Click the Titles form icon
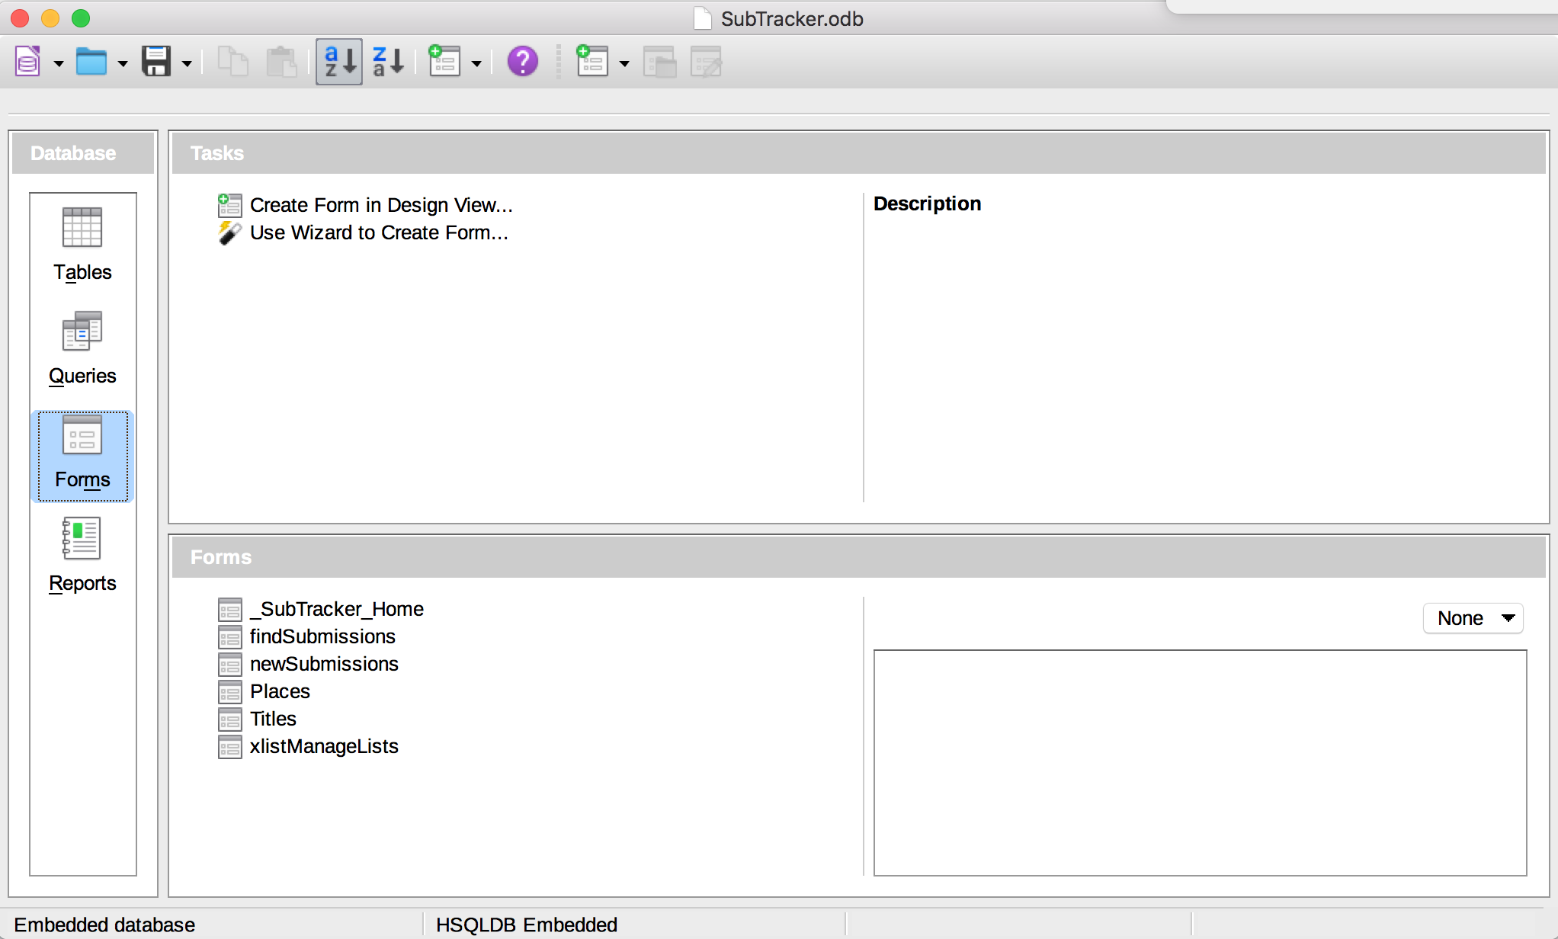1558x939 pixels. pyautogui.click(x=229, y=719)
